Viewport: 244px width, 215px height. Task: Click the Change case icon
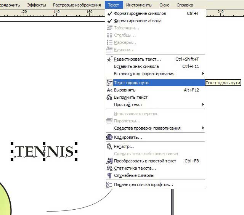tap(109, 146)
